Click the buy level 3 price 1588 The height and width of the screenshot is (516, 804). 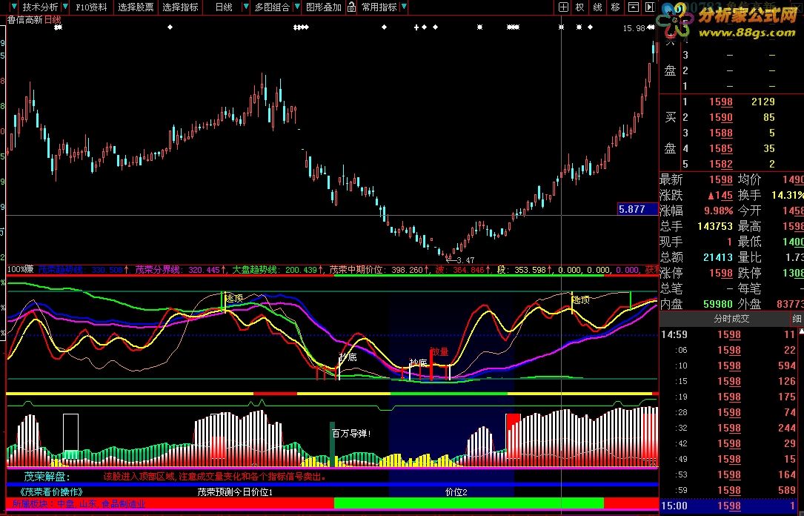[721, 133]
